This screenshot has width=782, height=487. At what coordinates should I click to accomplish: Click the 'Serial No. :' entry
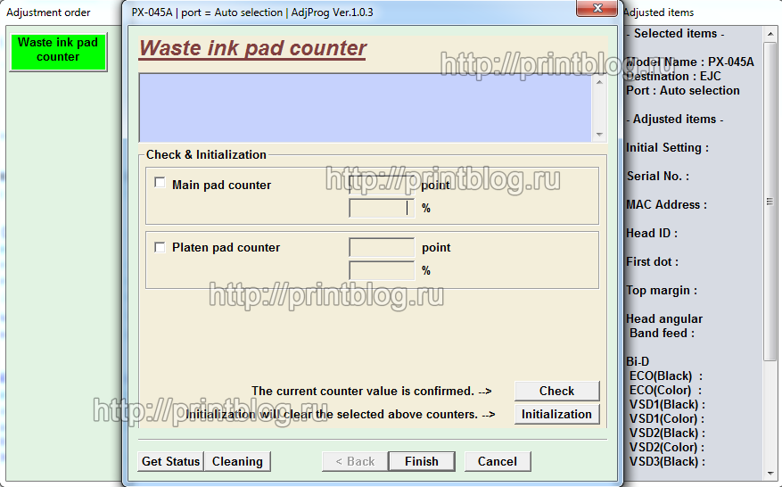tap(658, 176)
